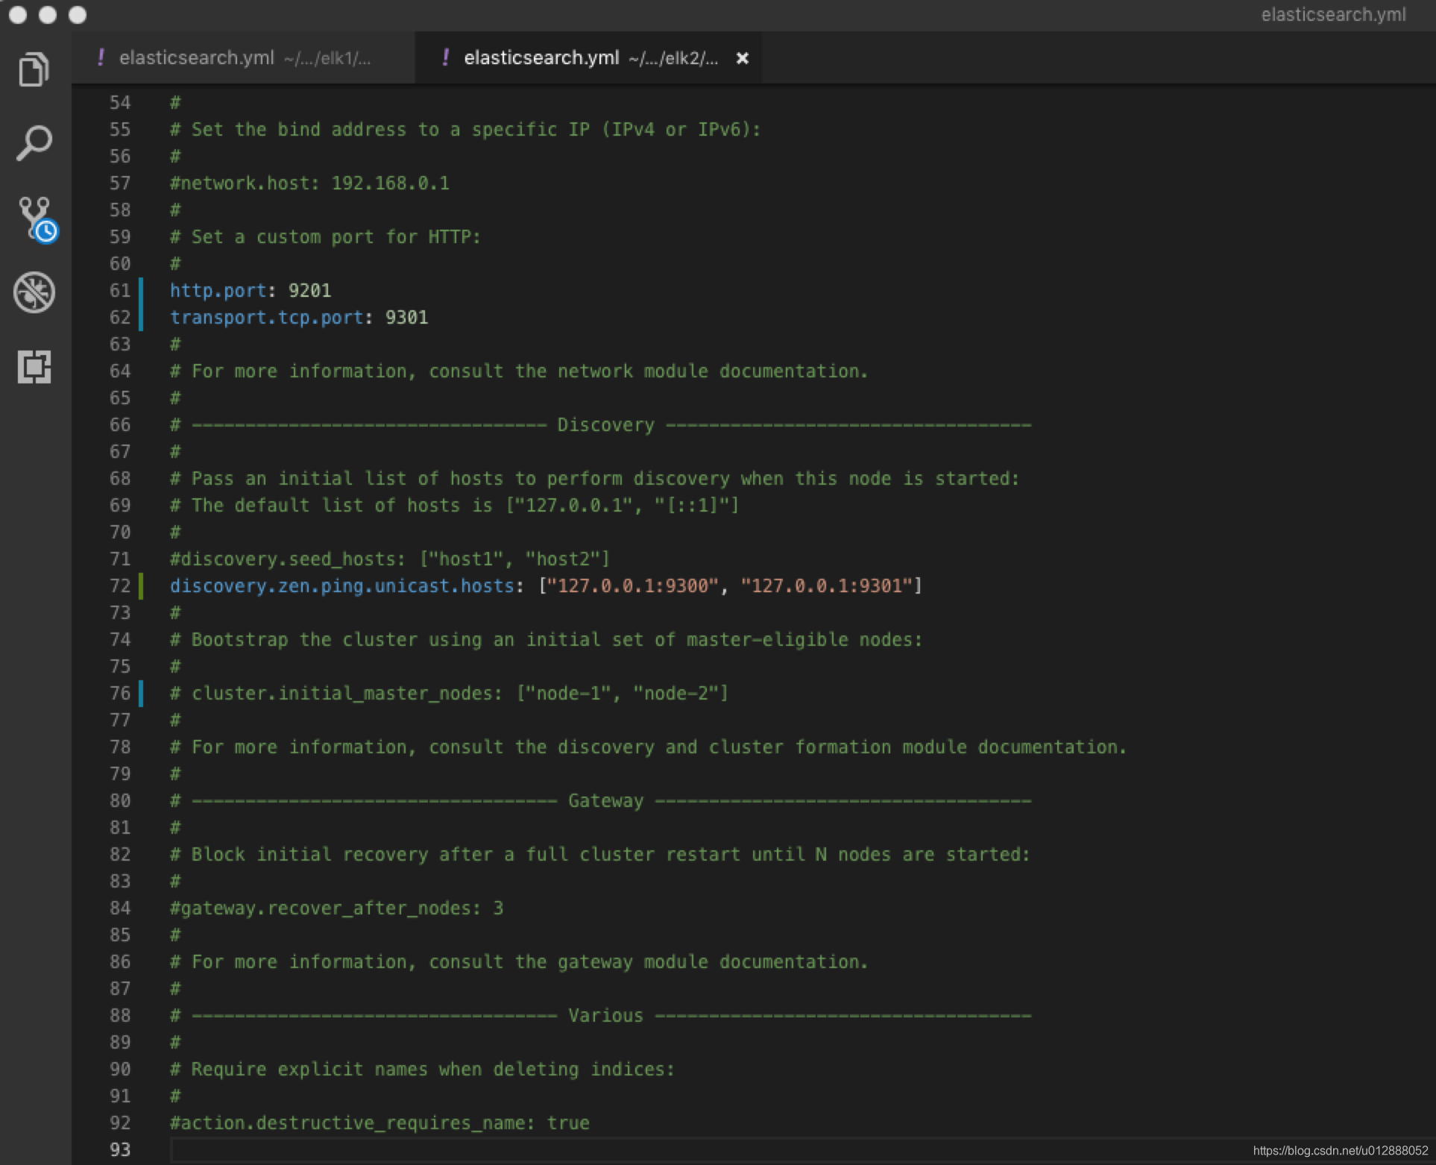The width and height of the screenshot is (1436, 1165).
Task: Click the 9201 port value
Action: [x=309, y=290]
